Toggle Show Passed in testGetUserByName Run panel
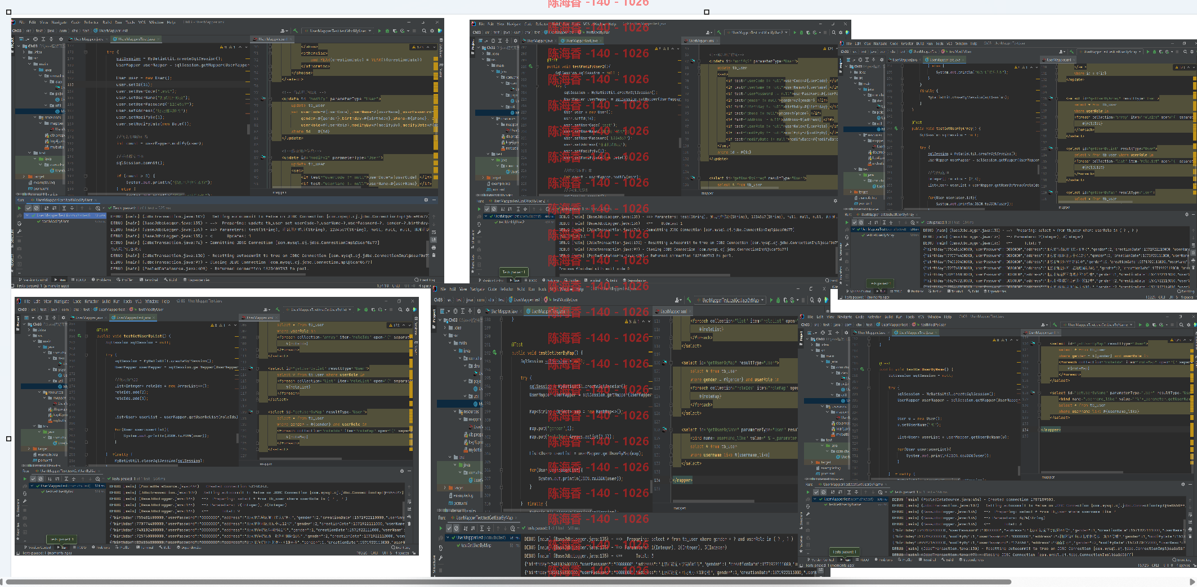Image resolution: width=1197 pixels, height=587 pixels. coord(816,492)
